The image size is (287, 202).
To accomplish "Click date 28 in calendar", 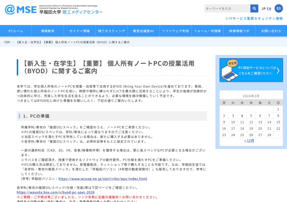I will click(269, 135).
